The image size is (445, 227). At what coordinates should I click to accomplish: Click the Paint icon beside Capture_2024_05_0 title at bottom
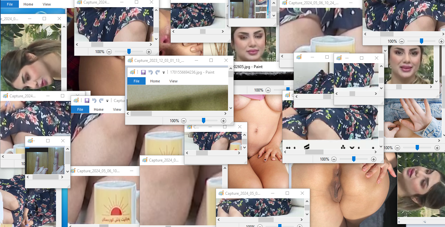pos(221,193)
